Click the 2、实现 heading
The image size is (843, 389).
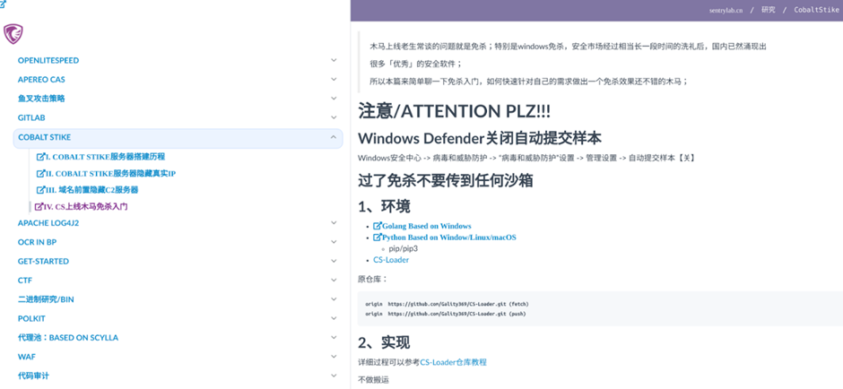385,342
